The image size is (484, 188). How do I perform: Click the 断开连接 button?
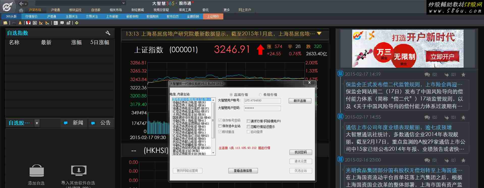300,101
